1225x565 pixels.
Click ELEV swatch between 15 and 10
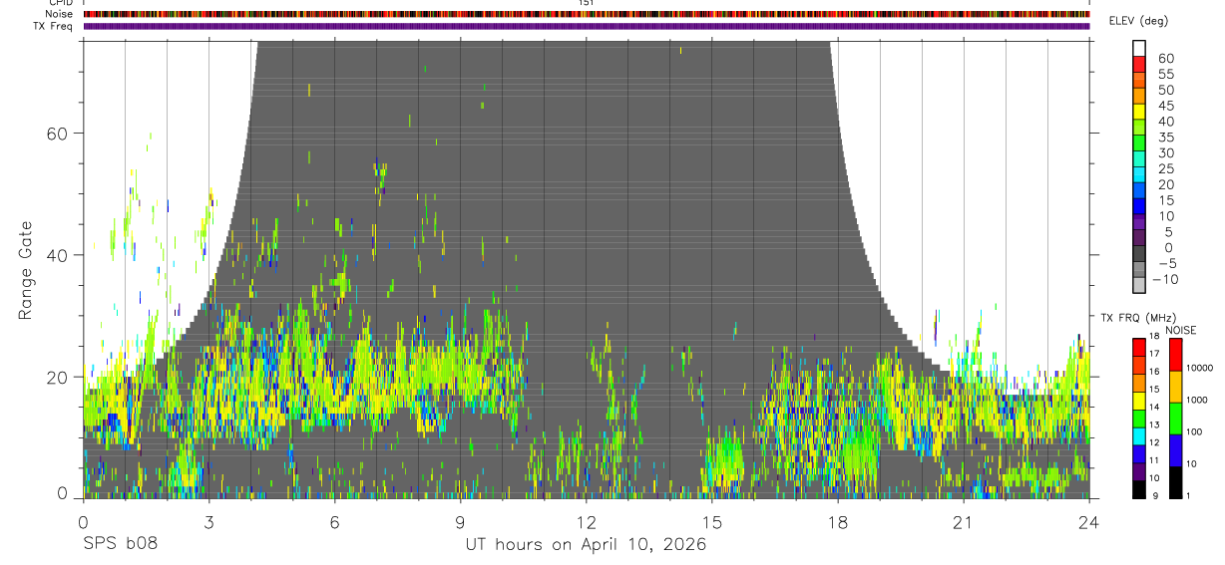tap(1139, 208)
